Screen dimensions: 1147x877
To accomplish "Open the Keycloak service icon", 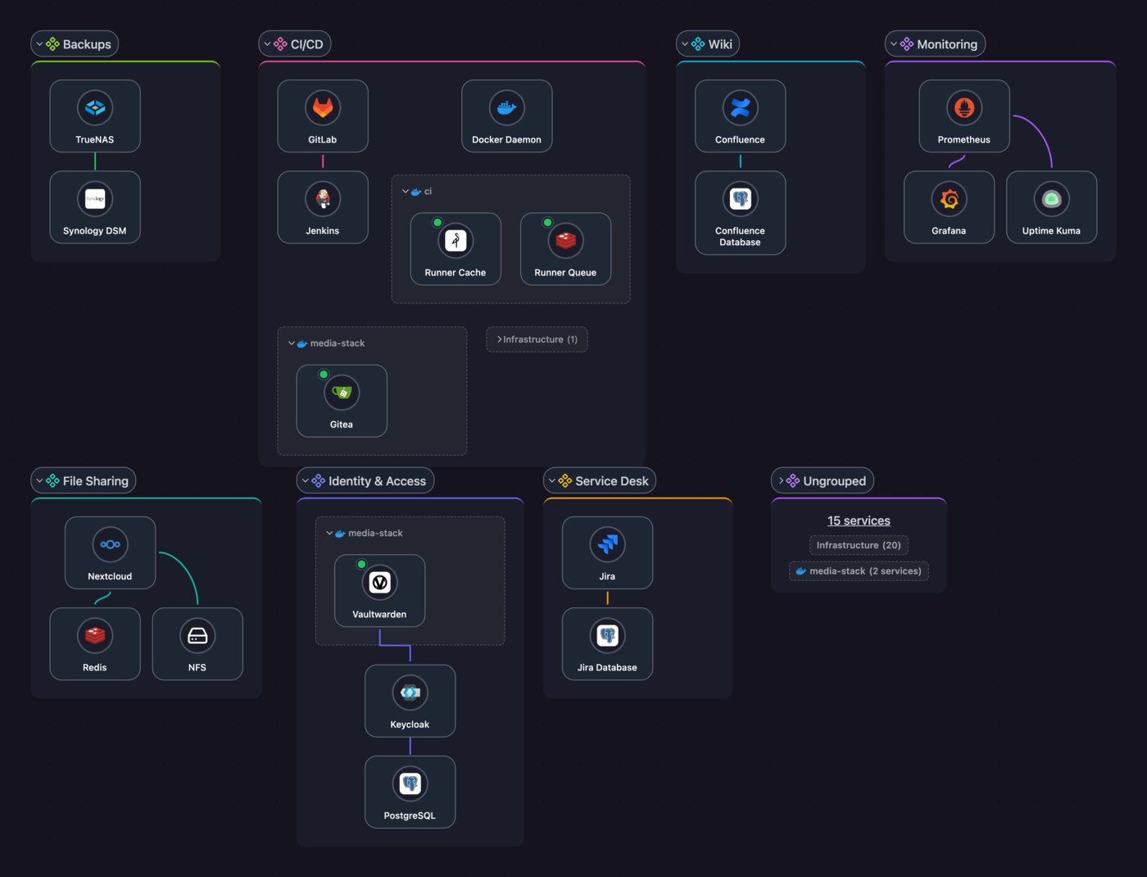I will pos(410,693).
